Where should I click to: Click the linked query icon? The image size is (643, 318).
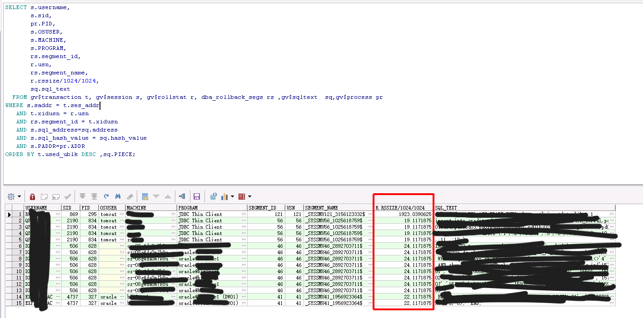[x=182, y=196]
